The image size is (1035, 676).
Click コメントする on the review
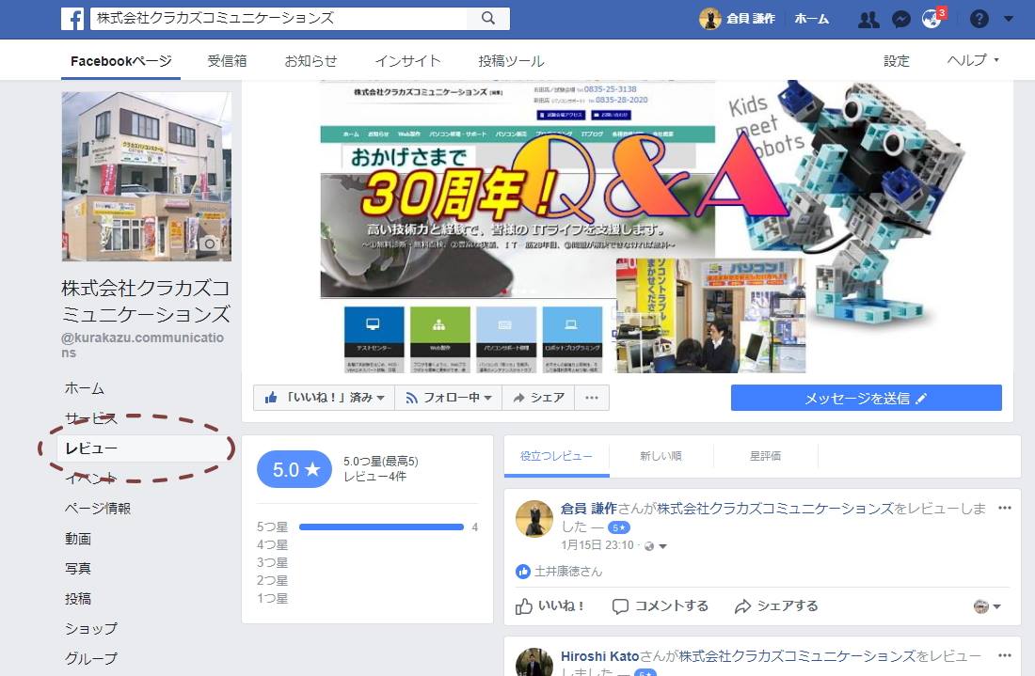[x=661, y=606]
